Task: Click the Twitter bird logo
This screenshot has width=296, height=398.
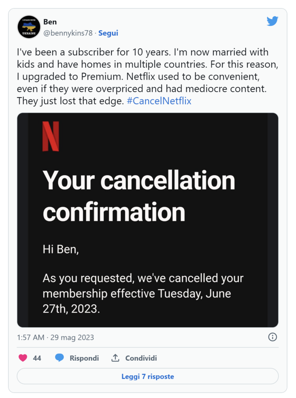Action: tap(272, 21)
